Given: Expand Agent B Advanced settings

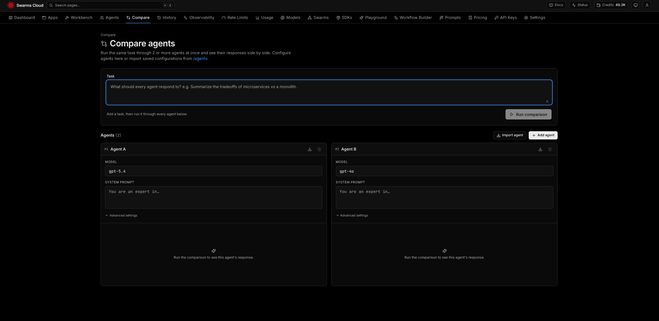Looking at the screenshot, I should tap(352, 215).
